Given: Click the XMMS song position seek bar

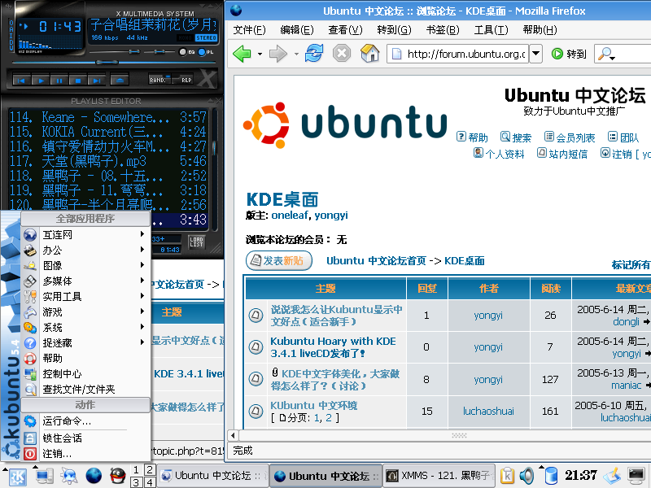Looking at the screenshot, I should (114, 63).
